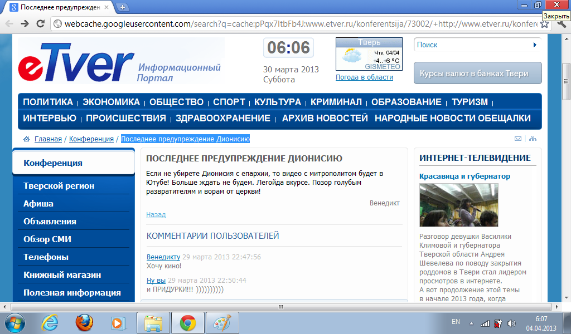Click the volume speaker icon in the tray
571x334 pixels.
click(x=510, y=323)
